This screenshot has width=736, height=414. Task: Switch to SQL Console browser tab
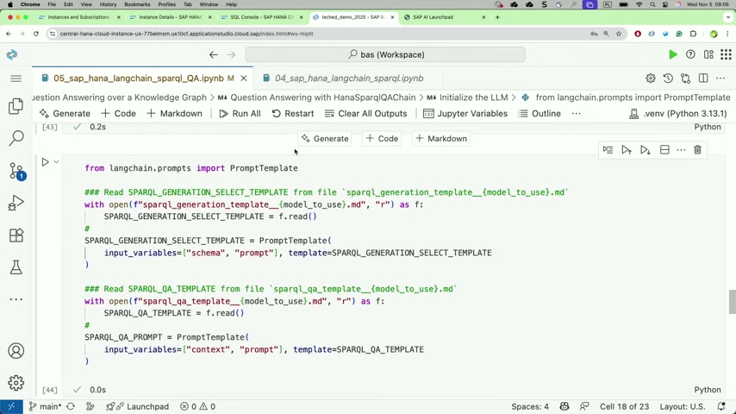pyautogui.click(x=262, y=17)
